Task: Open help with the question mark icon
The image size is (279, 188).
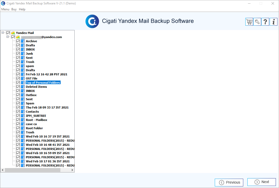Action: (x=265, y=22)
